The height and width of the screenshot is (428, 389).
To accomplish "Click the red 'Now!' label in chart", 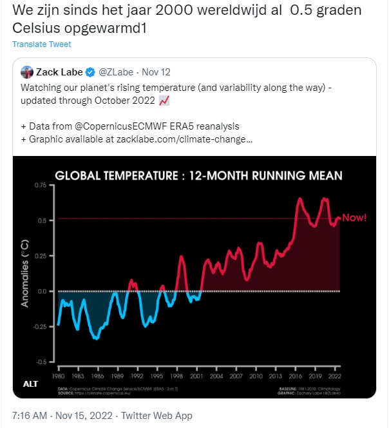I will pos(354,218).
